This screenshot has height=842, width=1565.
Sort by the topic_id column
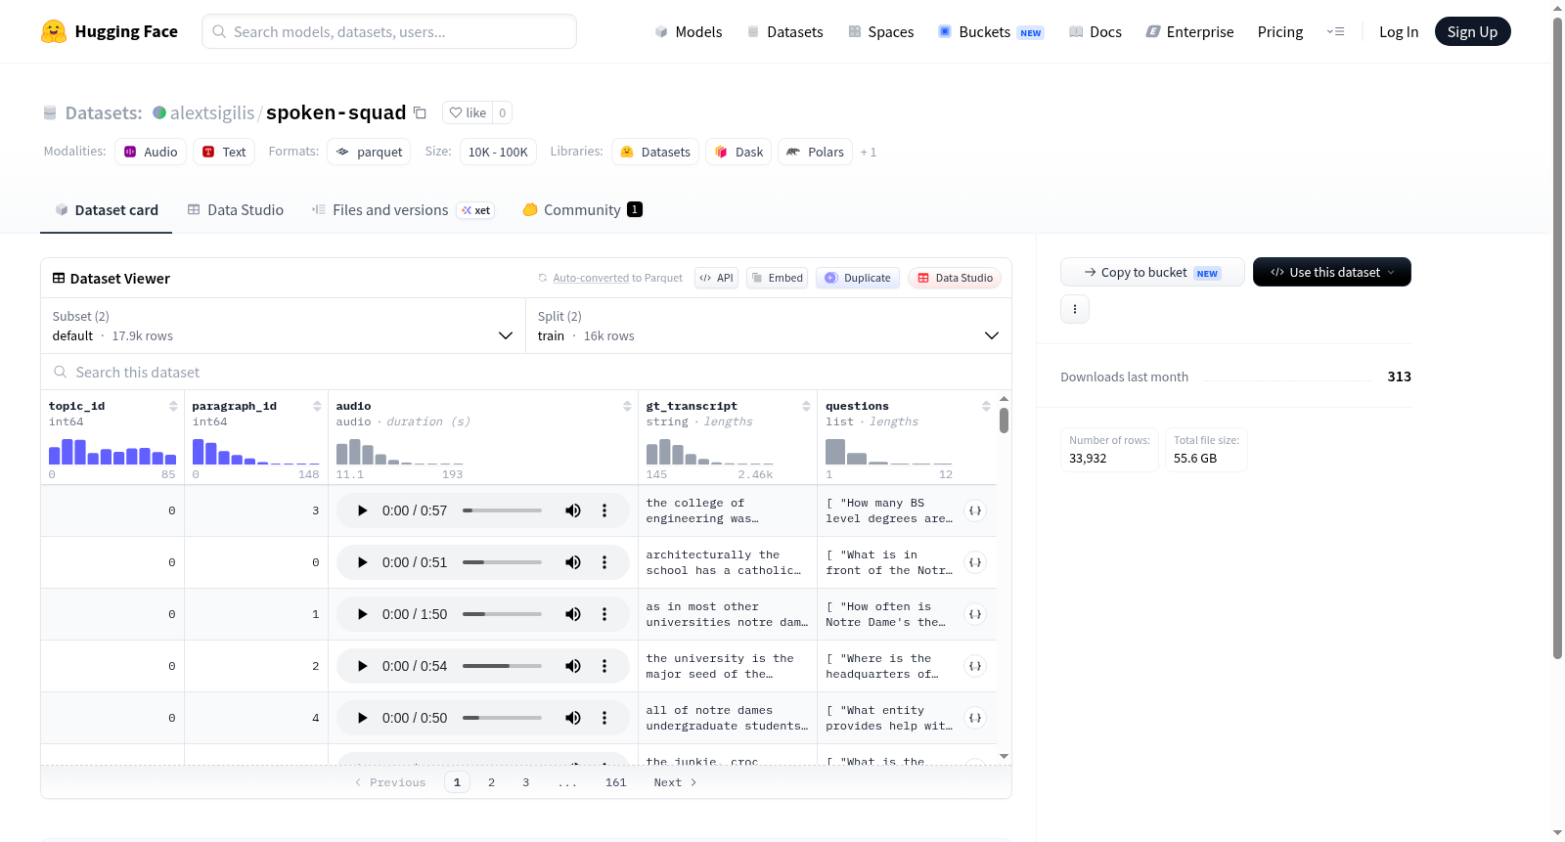pyautogui.click(x=173, y=406)
